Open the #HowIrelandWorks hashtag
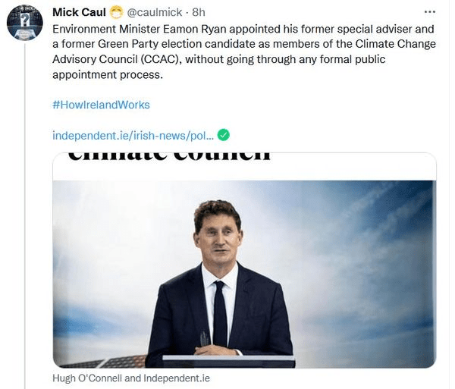455x389 pixels. [x=101, y=105]
